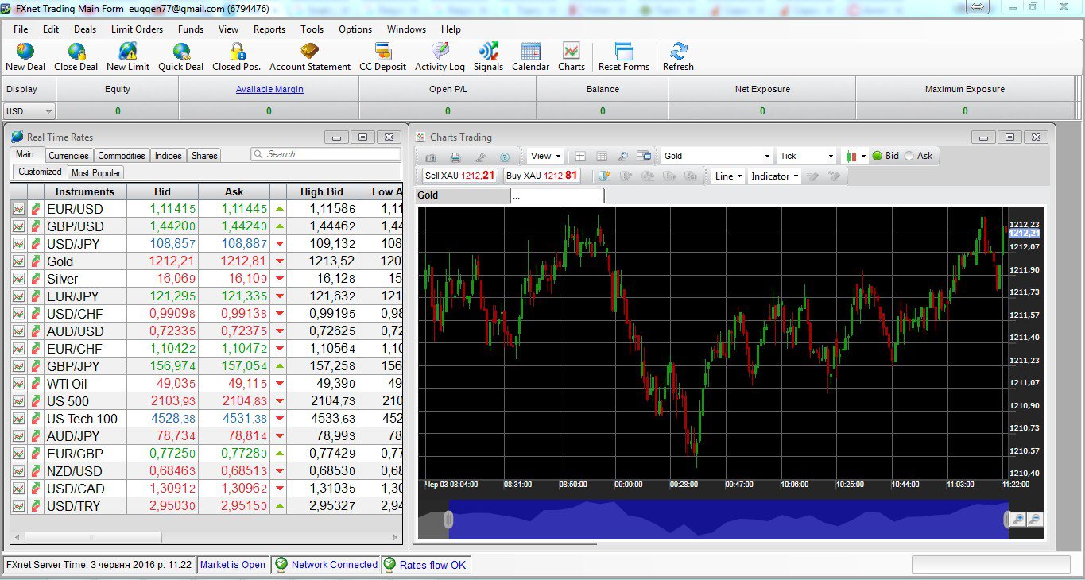Open the Account Statement
1085x580 pixels.
310,57
